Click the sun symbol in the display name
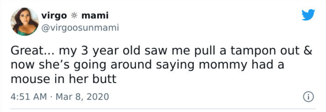 74,16
